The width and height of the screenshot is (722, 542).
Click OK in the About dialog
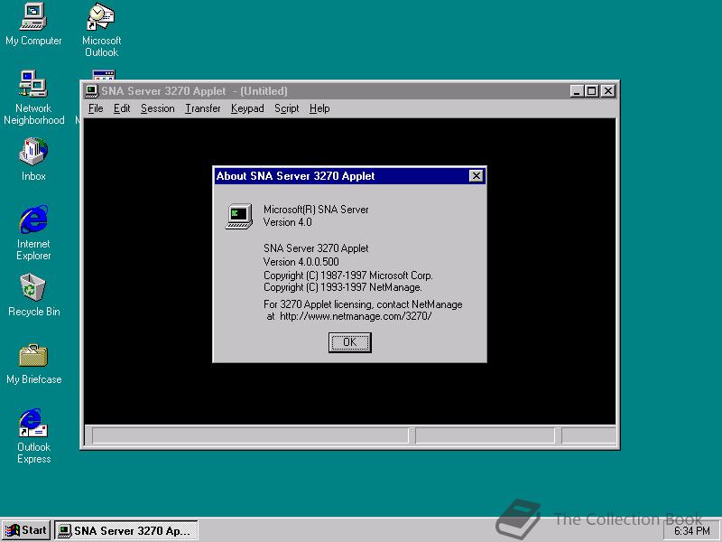pyautogui.click(x=350, y=342)
